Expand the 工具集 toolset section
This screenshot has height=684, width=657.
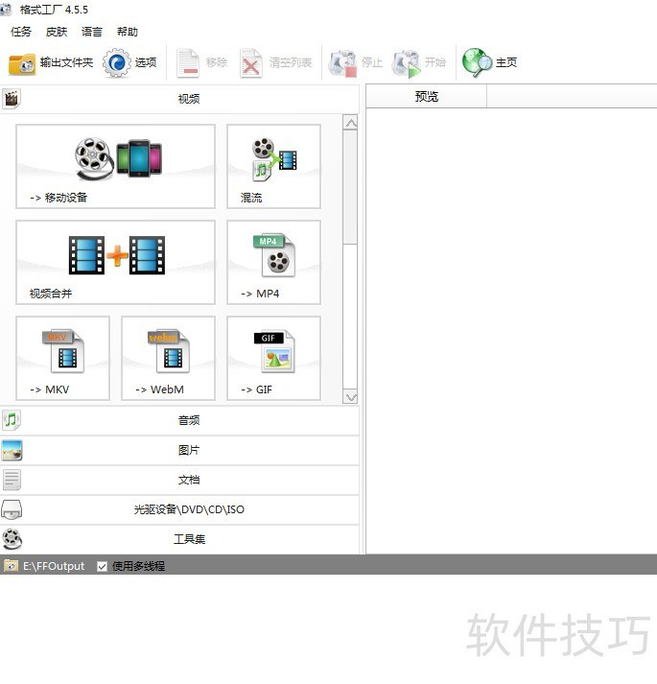[x=188, y=539]
